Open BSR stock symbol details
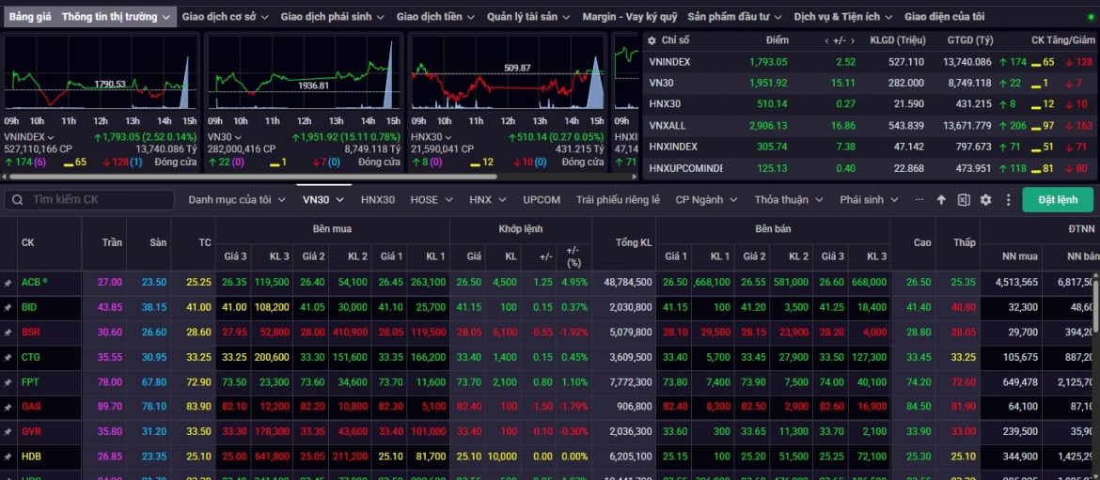Viewport: 1100px width, 480px height. (30, 333)
